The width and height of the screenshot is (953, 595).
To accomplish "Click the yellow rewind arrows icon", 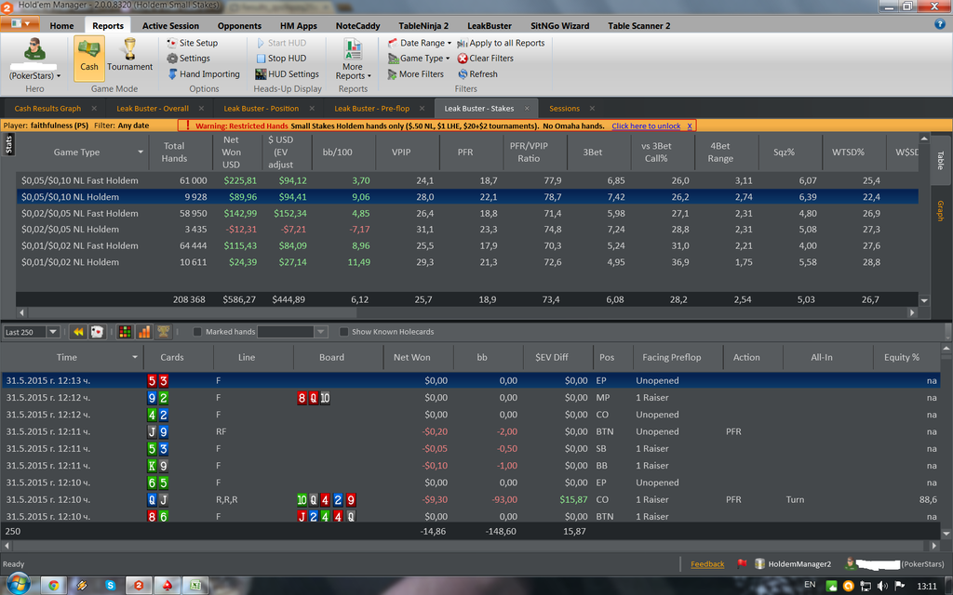I will [x=78, y=332].
